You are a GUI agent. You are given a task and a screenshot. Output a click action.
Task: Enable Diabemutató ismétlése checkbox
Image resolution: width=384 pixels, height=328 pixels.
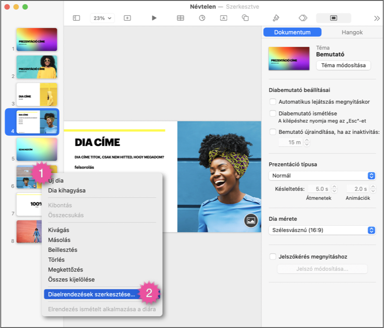(273, 114)
